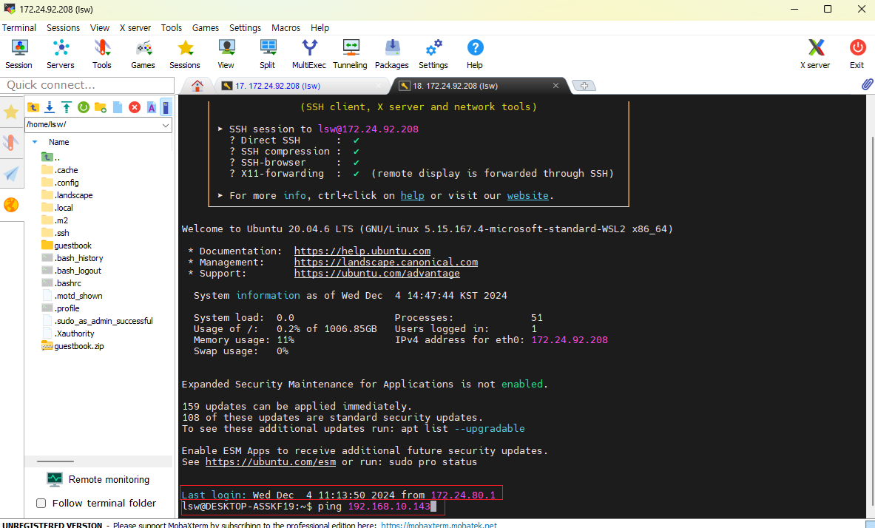Image resolution: width=875 pixels, height=528 pixels.
Task: Click the 'help' link in terminal banner
Action: [x=413, y=196]
